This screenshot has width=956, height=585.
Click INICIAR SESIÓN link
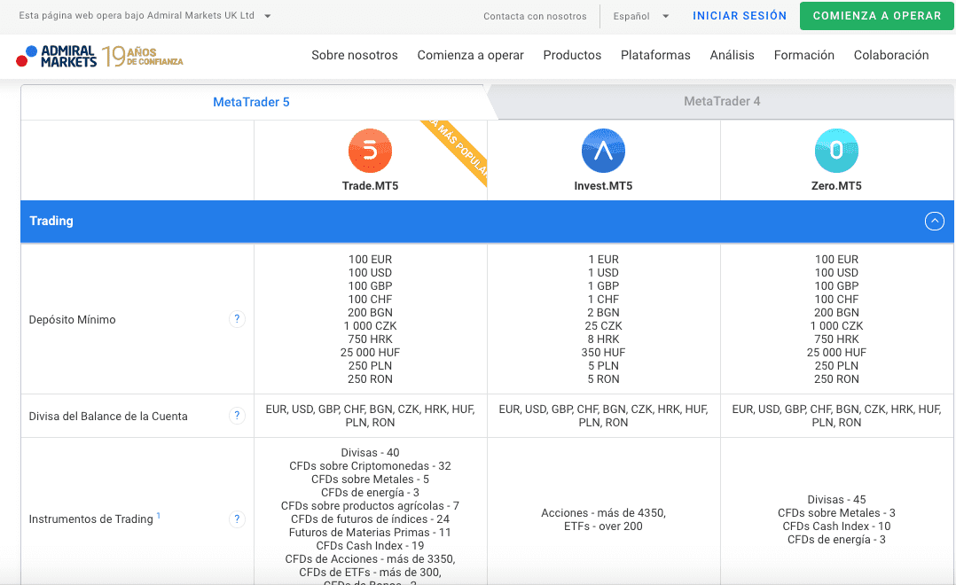coord(740,16)
